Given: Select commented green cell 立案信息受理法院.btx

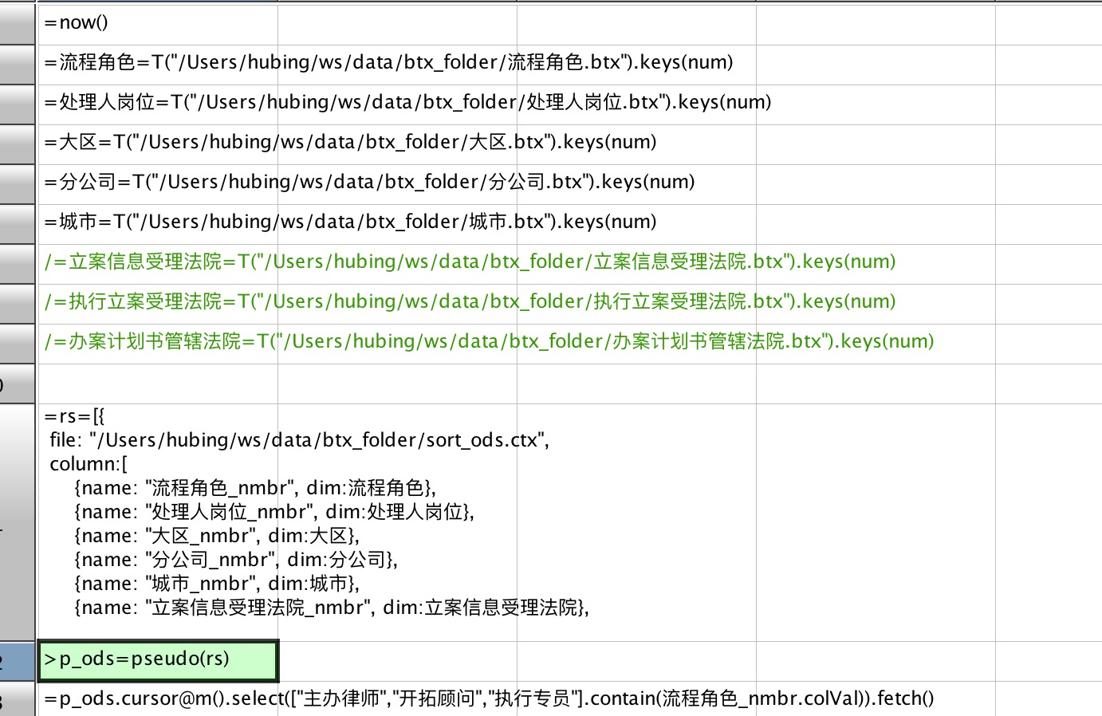Looking at the screenshot, I should (x=157, y=262).
